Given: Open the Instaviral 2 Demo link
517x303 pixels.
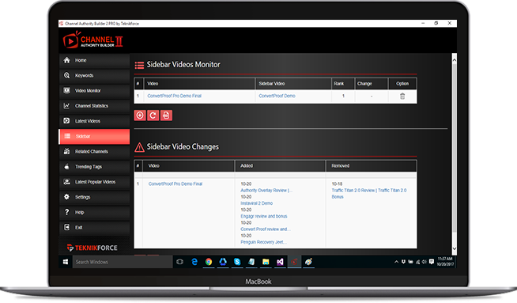Looking at the screenshot, I should click(x=256, y=203).
